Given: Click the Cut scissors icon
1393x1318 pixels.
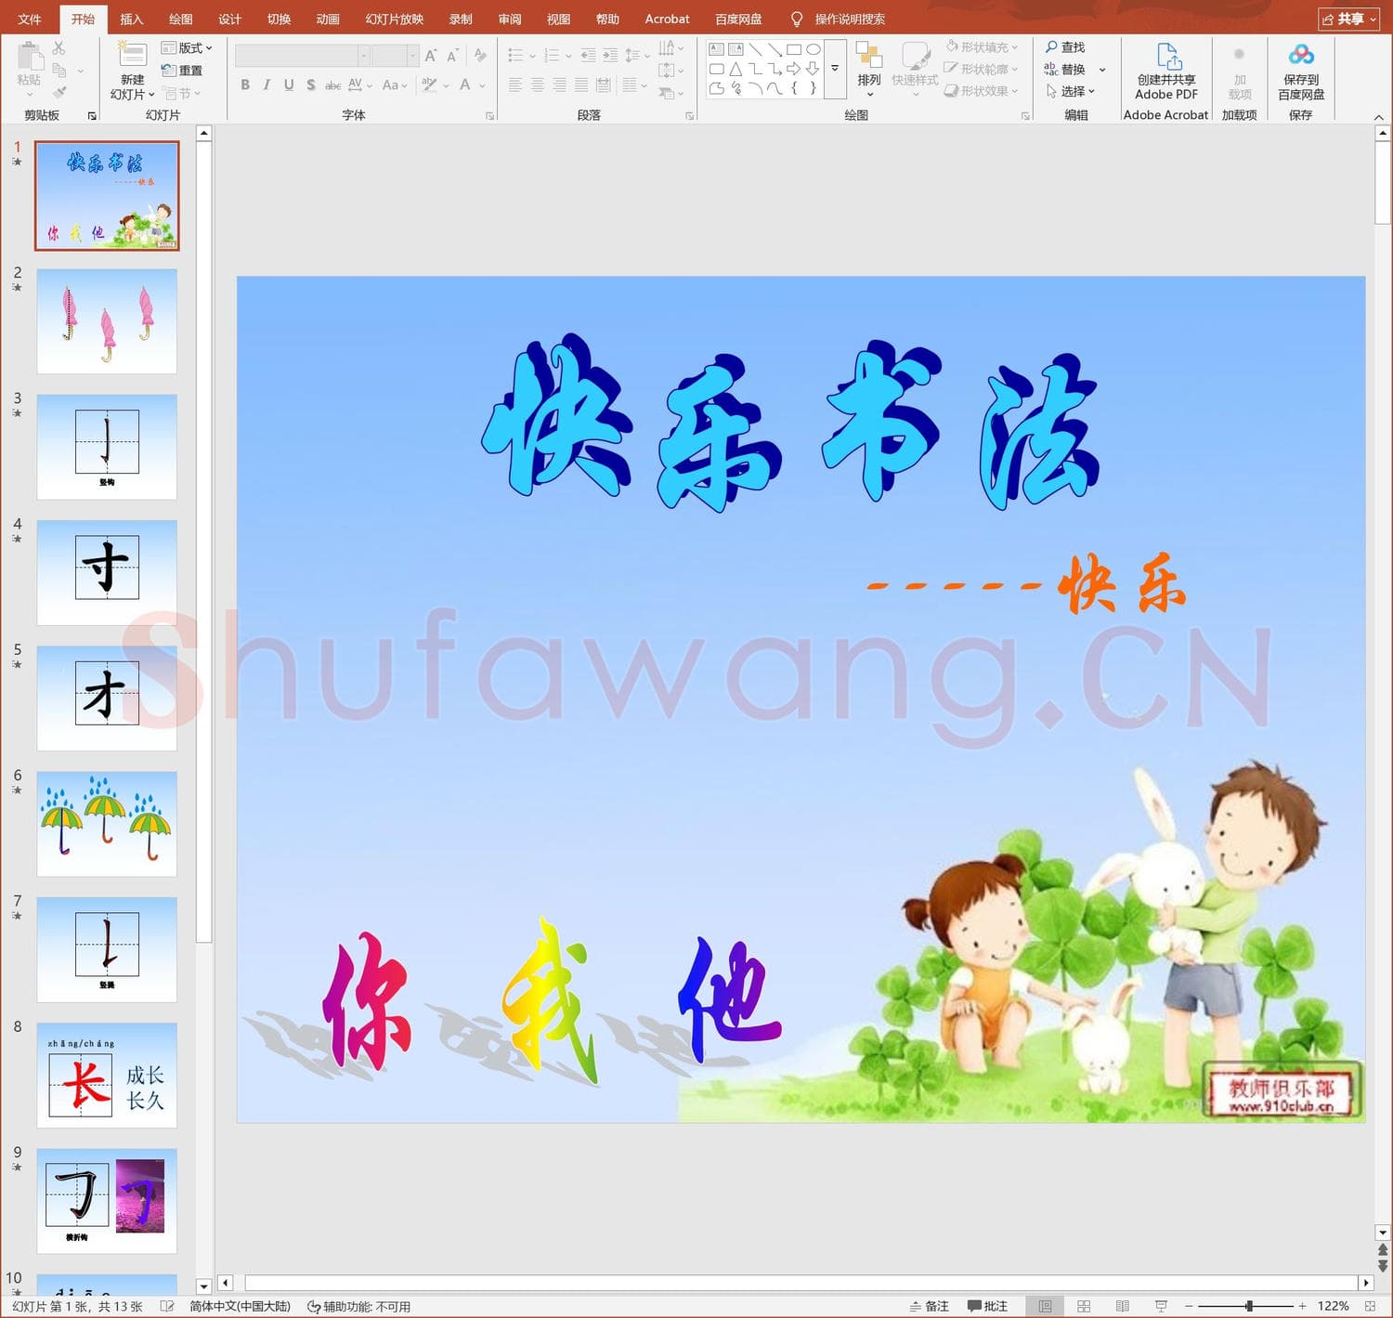Looking at the screenshot, I should coord(59,48).
